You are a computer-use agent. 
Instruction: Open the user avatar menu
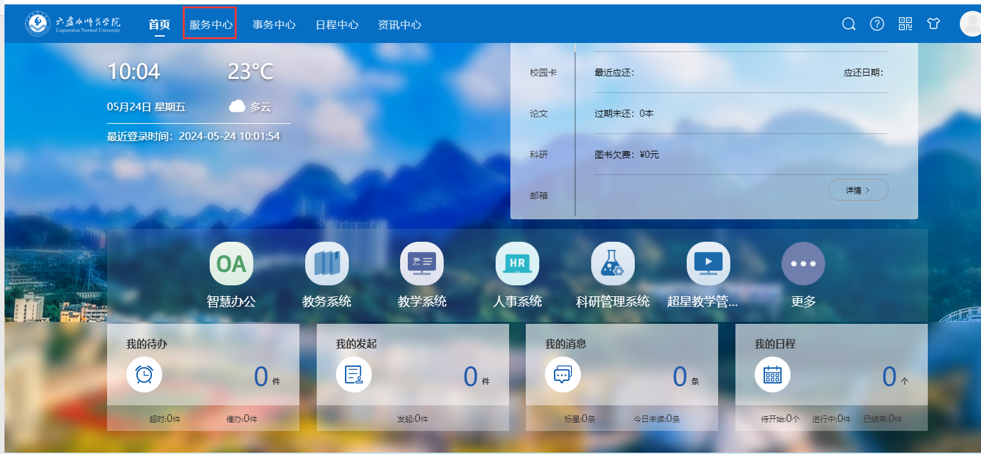971,24
